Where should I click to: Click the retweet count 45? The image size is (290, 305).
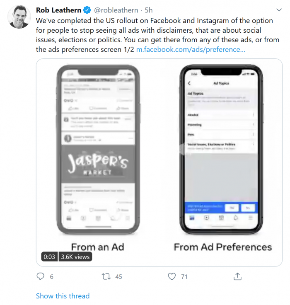(x=118, y=276)
